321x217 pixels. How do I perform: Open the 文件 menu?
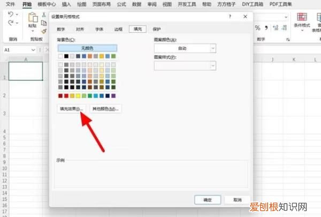[10, 4]
